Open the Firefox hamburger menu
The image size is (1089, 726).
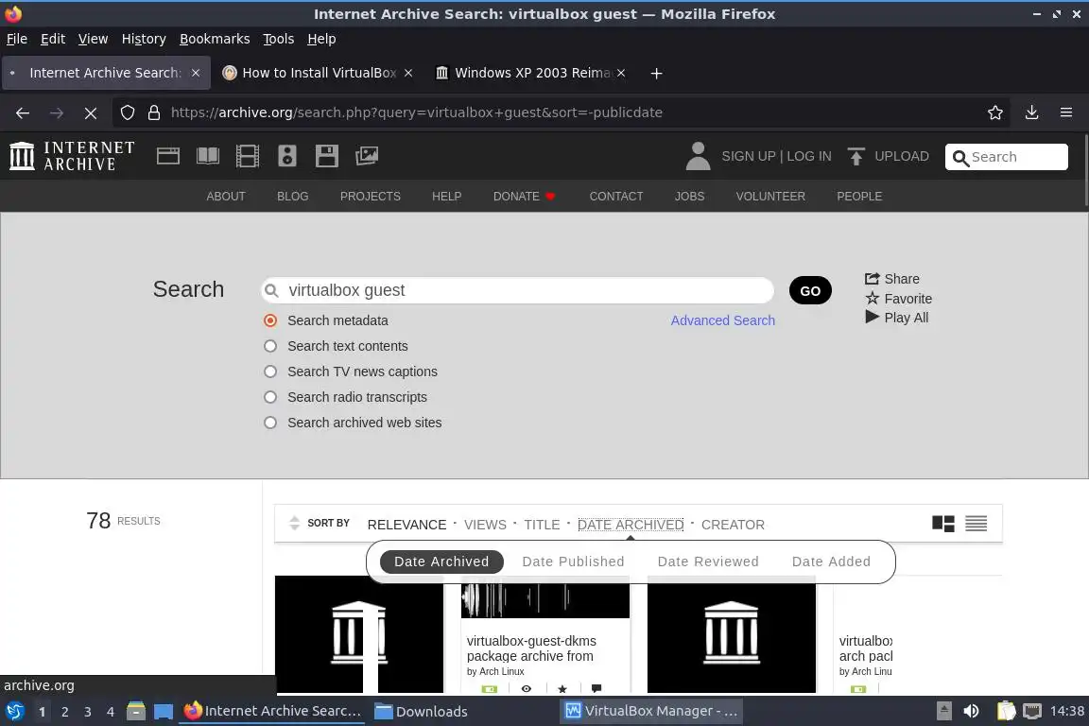pos(1066,112)
